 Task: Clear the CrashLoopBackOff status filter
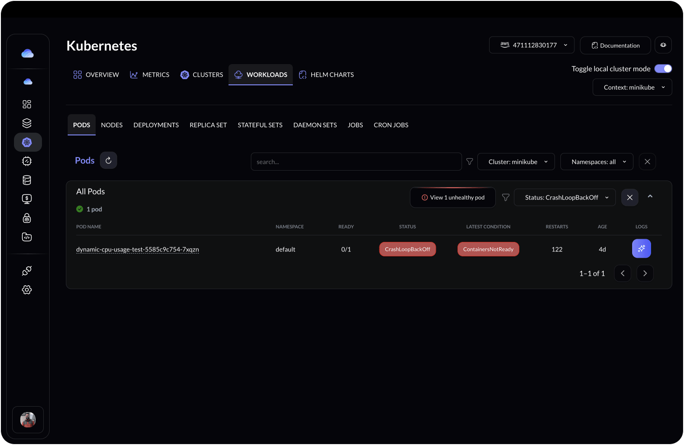pyautogui.click(x=630, y=197)
